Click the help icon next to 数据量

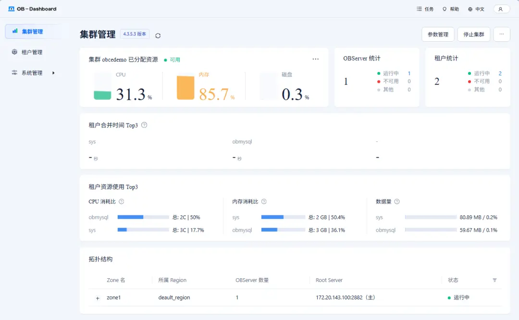pyautogui.click(x=397, y=202)
